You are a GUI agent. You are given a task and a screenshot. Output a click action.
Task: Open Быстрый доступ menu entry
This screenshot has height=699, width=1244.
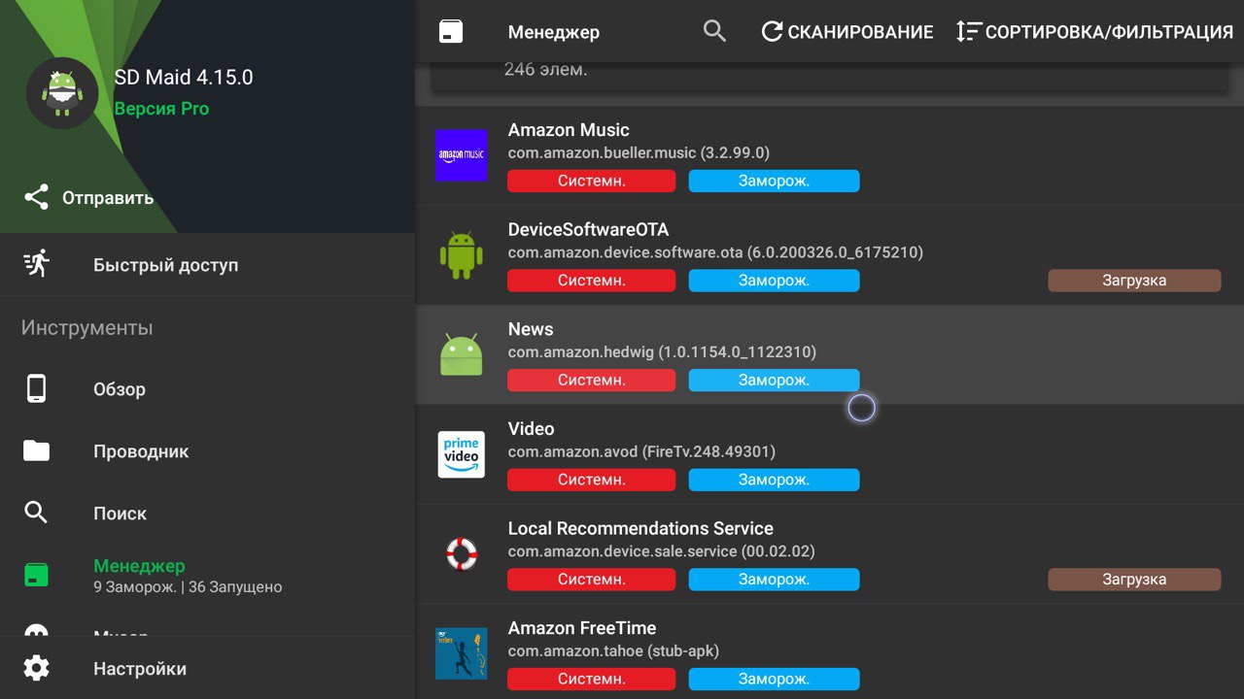(x=207, y=264)
